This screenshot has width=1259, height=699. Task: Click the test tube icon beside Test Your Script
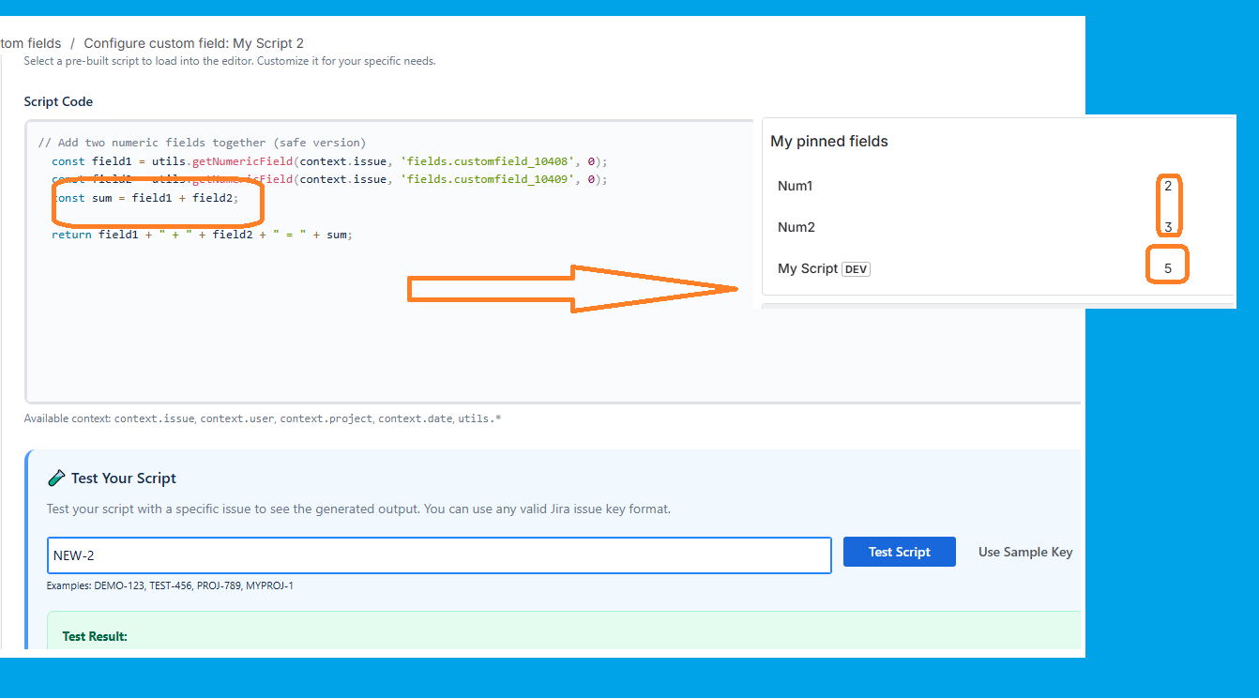click(56, 479)
